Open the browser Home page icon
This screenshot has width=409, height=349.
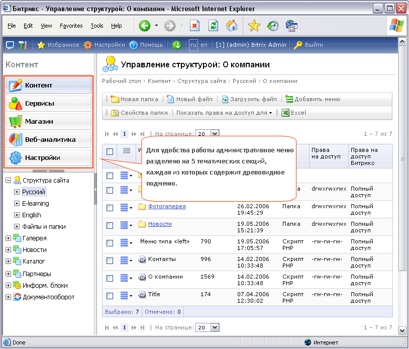click(x=232, y=26)
